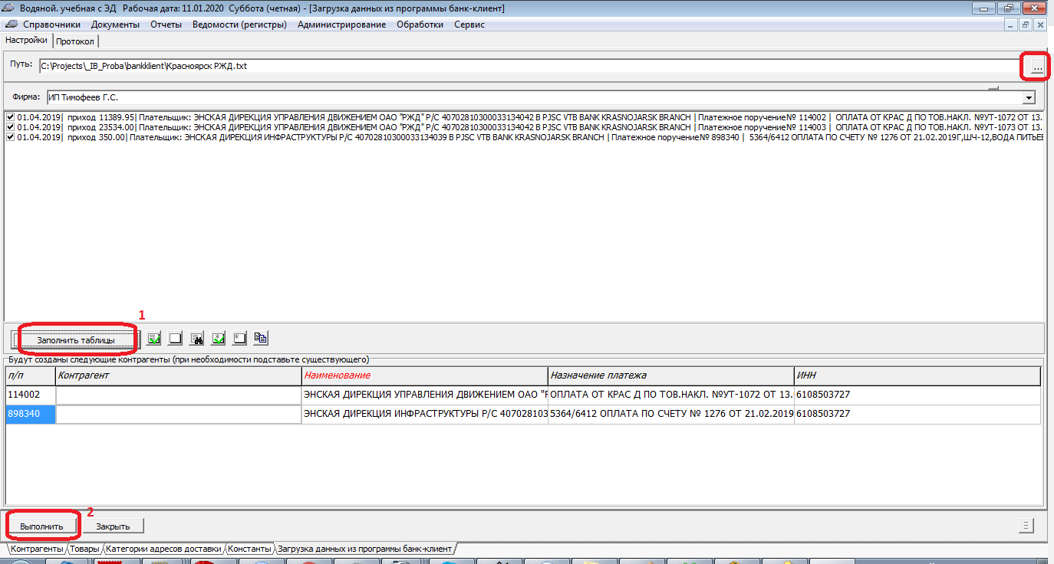
Task: Click the Контрагент cell in row 114002
Action: pyautogui.click(x=179, y=395)
